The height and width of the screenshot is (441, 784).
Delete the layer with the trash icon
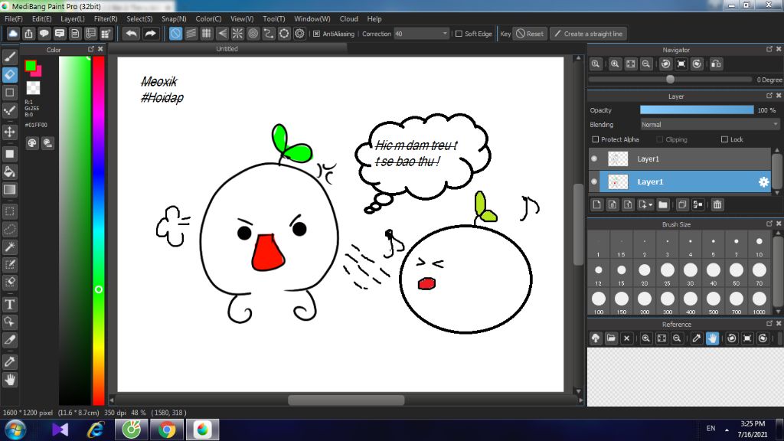pos(717,204)
